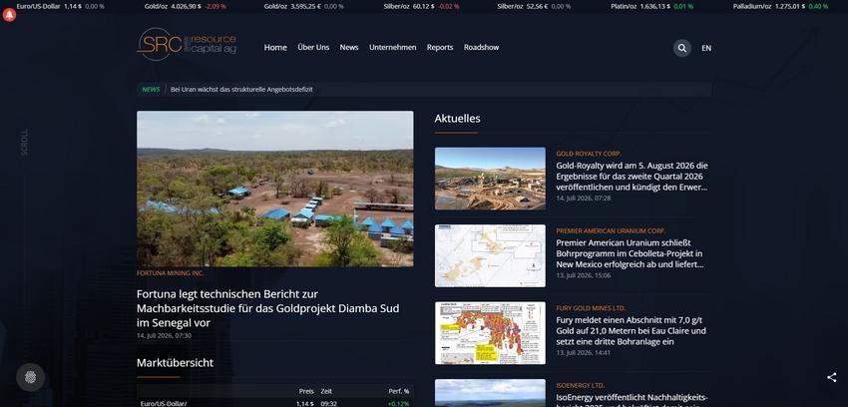Click the Fortuna Mining Inc. company label

click(171, 273)
